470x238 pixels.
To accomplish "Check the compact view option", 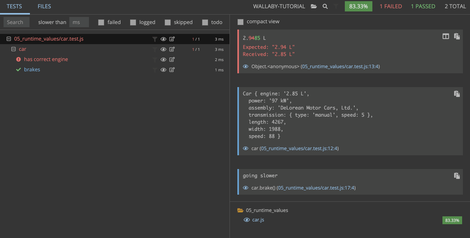I will [241, 22].
